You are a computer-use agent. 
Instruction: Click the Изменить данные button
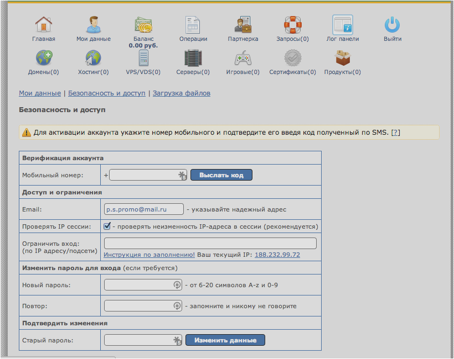[x=225, y=340]
